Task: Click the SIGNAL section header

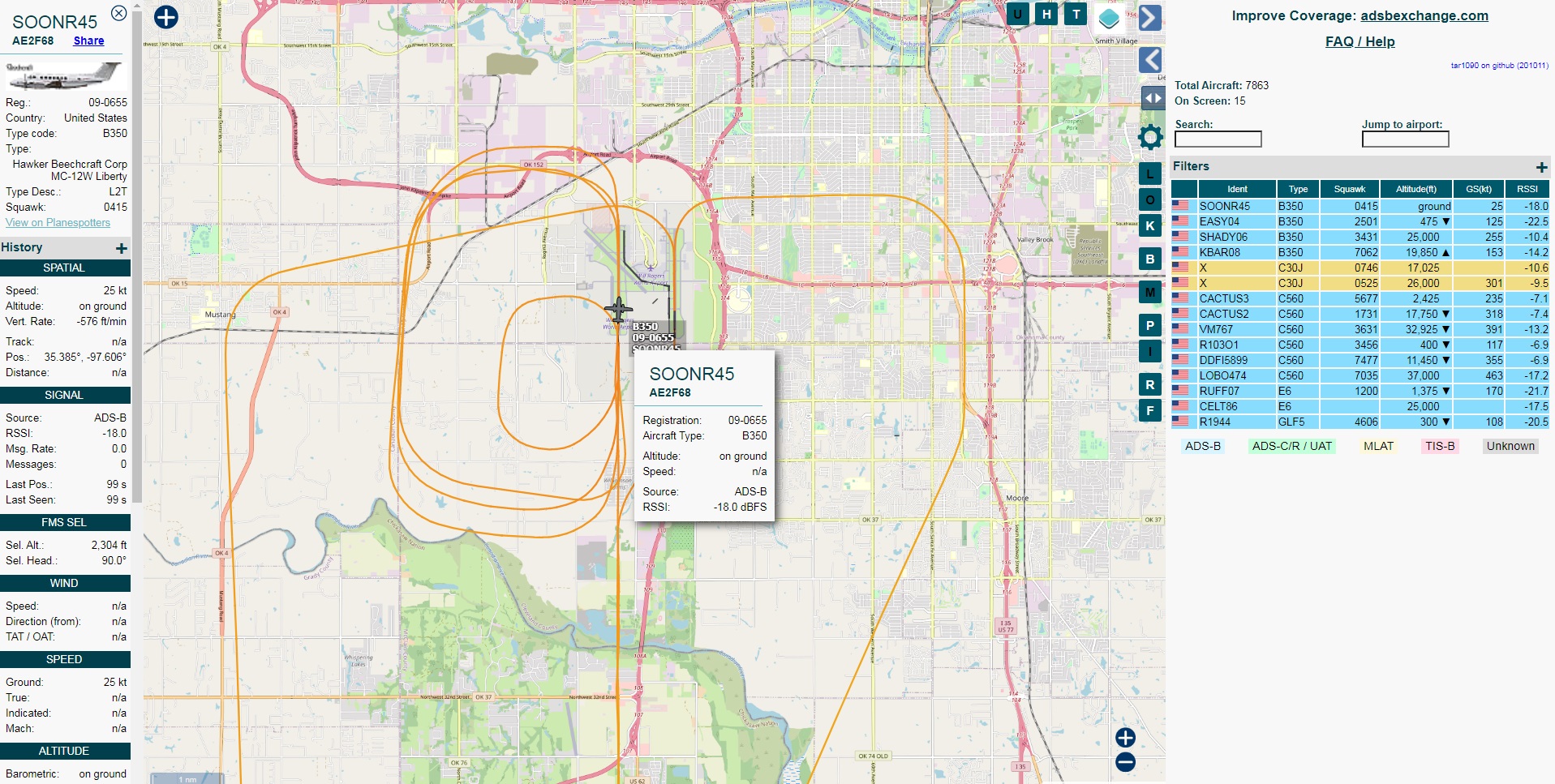Action: point(65,396)
